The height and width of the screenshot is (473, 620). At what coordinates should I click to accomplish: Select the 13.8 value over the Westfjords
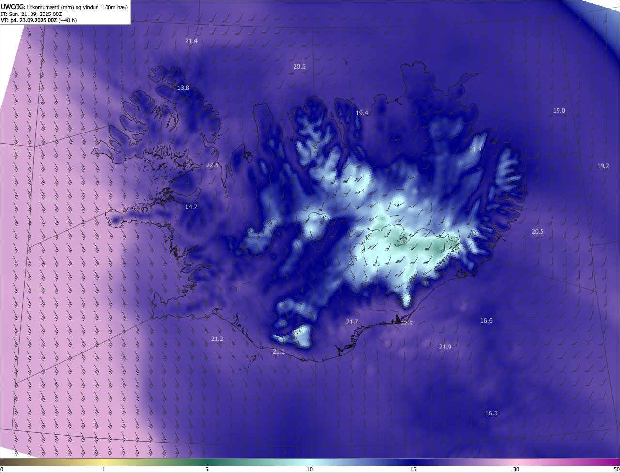tap(183, 88)
